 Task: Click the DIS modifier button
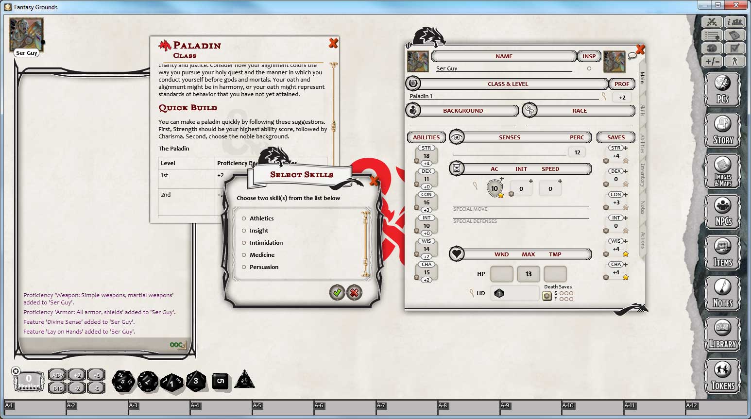57,388
